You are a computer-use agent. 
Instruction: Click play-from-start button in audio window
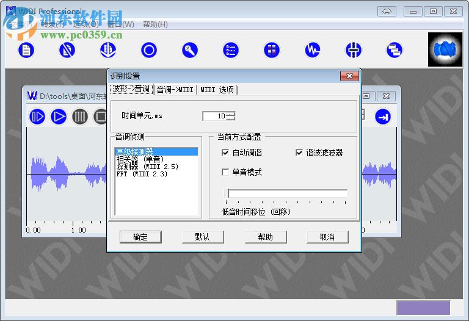coord(37,117)
